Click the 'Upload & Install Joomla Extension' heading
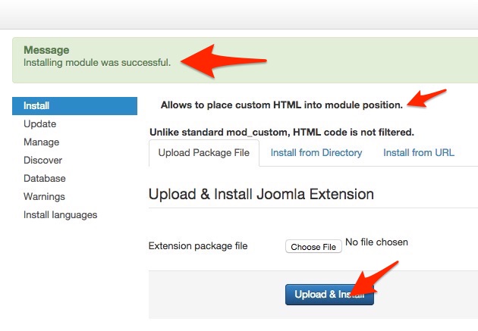 point(261,194)
